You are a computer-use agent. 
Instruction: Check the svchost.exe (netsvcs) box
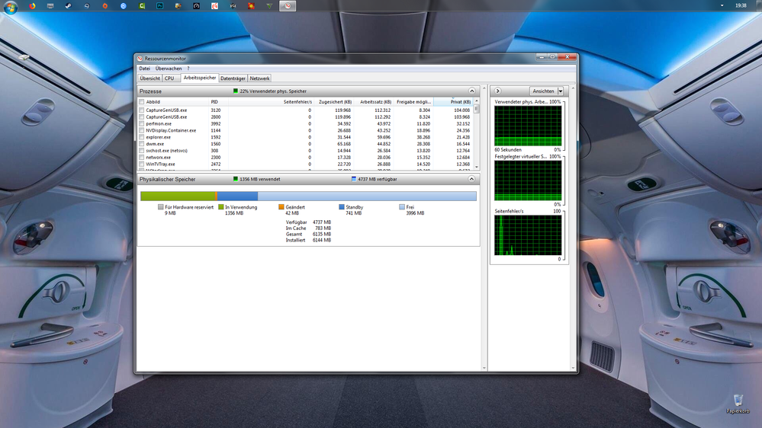pyautogui.click(x=141, y=151)
